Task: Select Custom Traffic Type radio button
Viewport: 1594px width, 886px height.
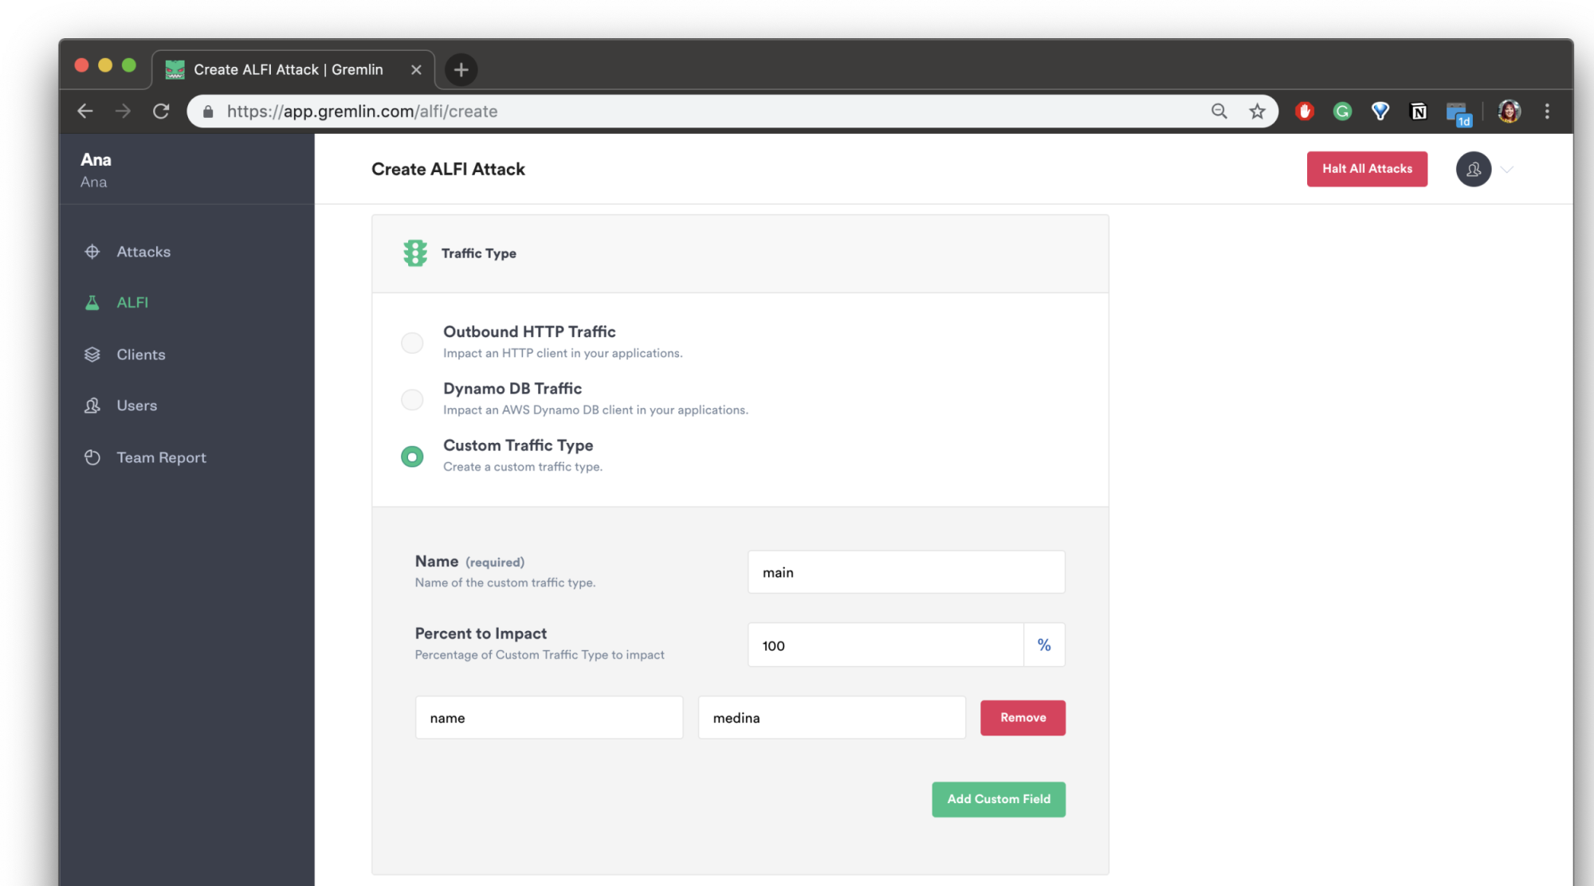Action: [x=412, y=457]
